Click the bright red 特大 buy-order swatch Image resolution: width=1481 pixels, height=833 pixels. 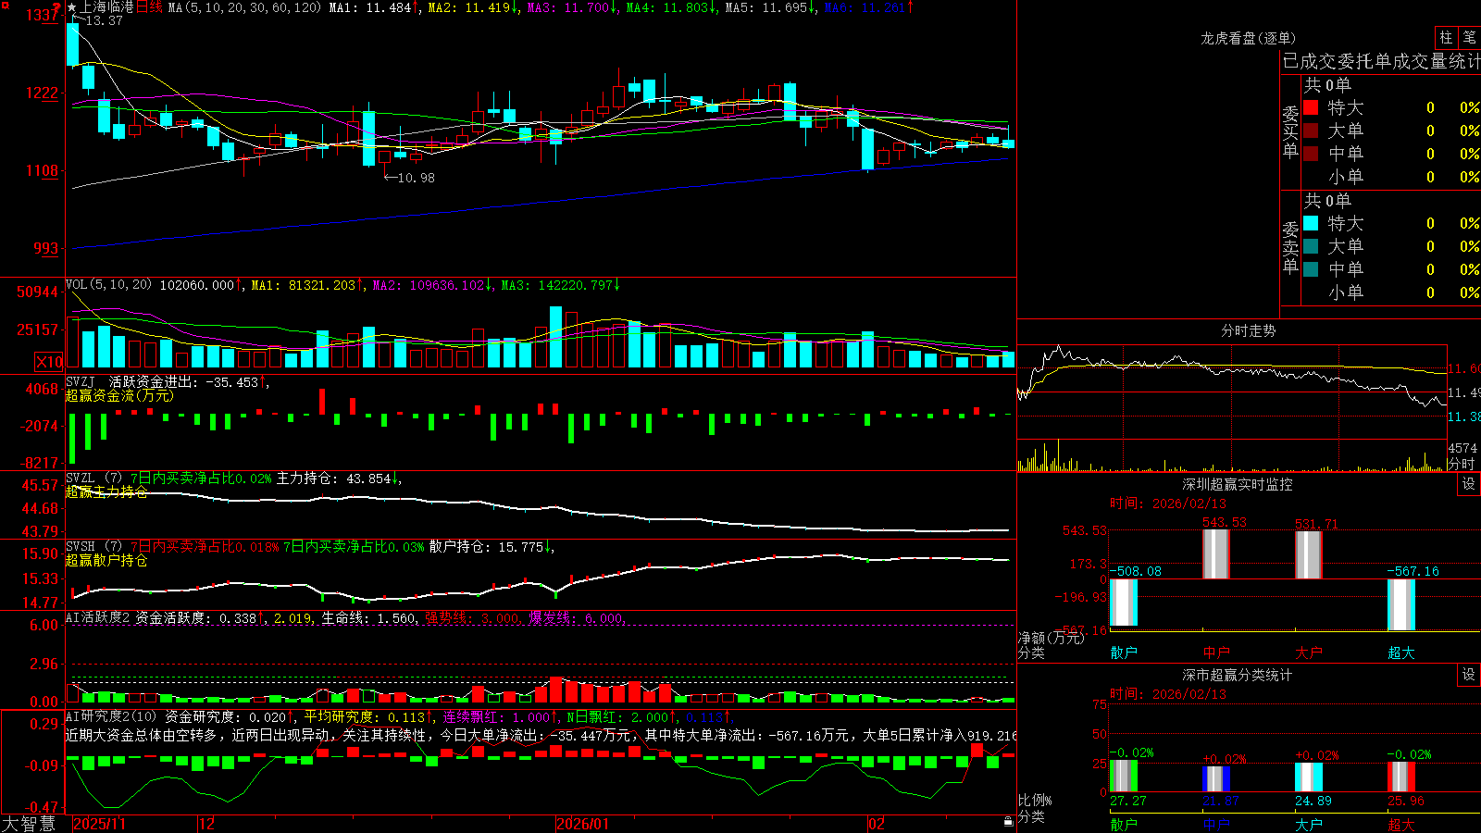(1311, 107)
